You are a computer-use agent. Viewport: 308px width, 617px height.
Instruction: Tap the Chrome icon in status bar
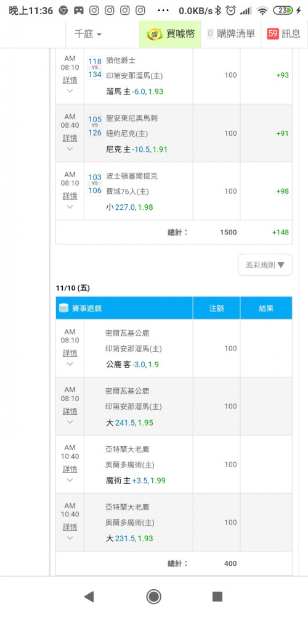click(63, 10)
